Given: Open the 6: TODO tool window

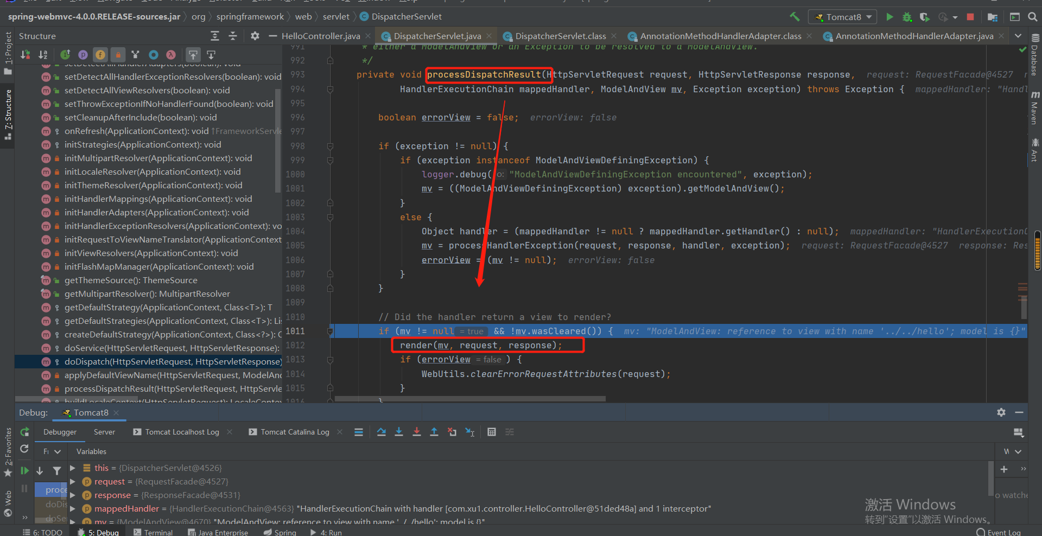Looking at the screenshot, I should pyautogui.click(x=42, y=532).
